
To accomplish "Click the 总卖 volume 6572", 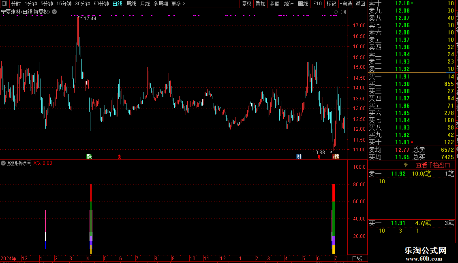I will pos(447,150).
